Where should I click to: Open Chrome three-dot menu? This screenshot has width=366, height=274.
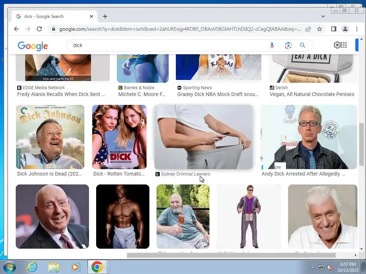(357, 29)
